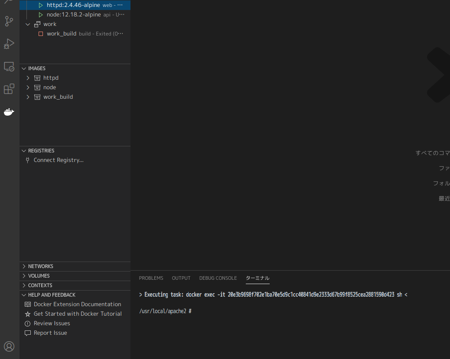Image resolution: width=450 pixels, height=359 pixels.
Task: Click the book icon for Docker Extension Documentation
Action: [x=28, y=304]
